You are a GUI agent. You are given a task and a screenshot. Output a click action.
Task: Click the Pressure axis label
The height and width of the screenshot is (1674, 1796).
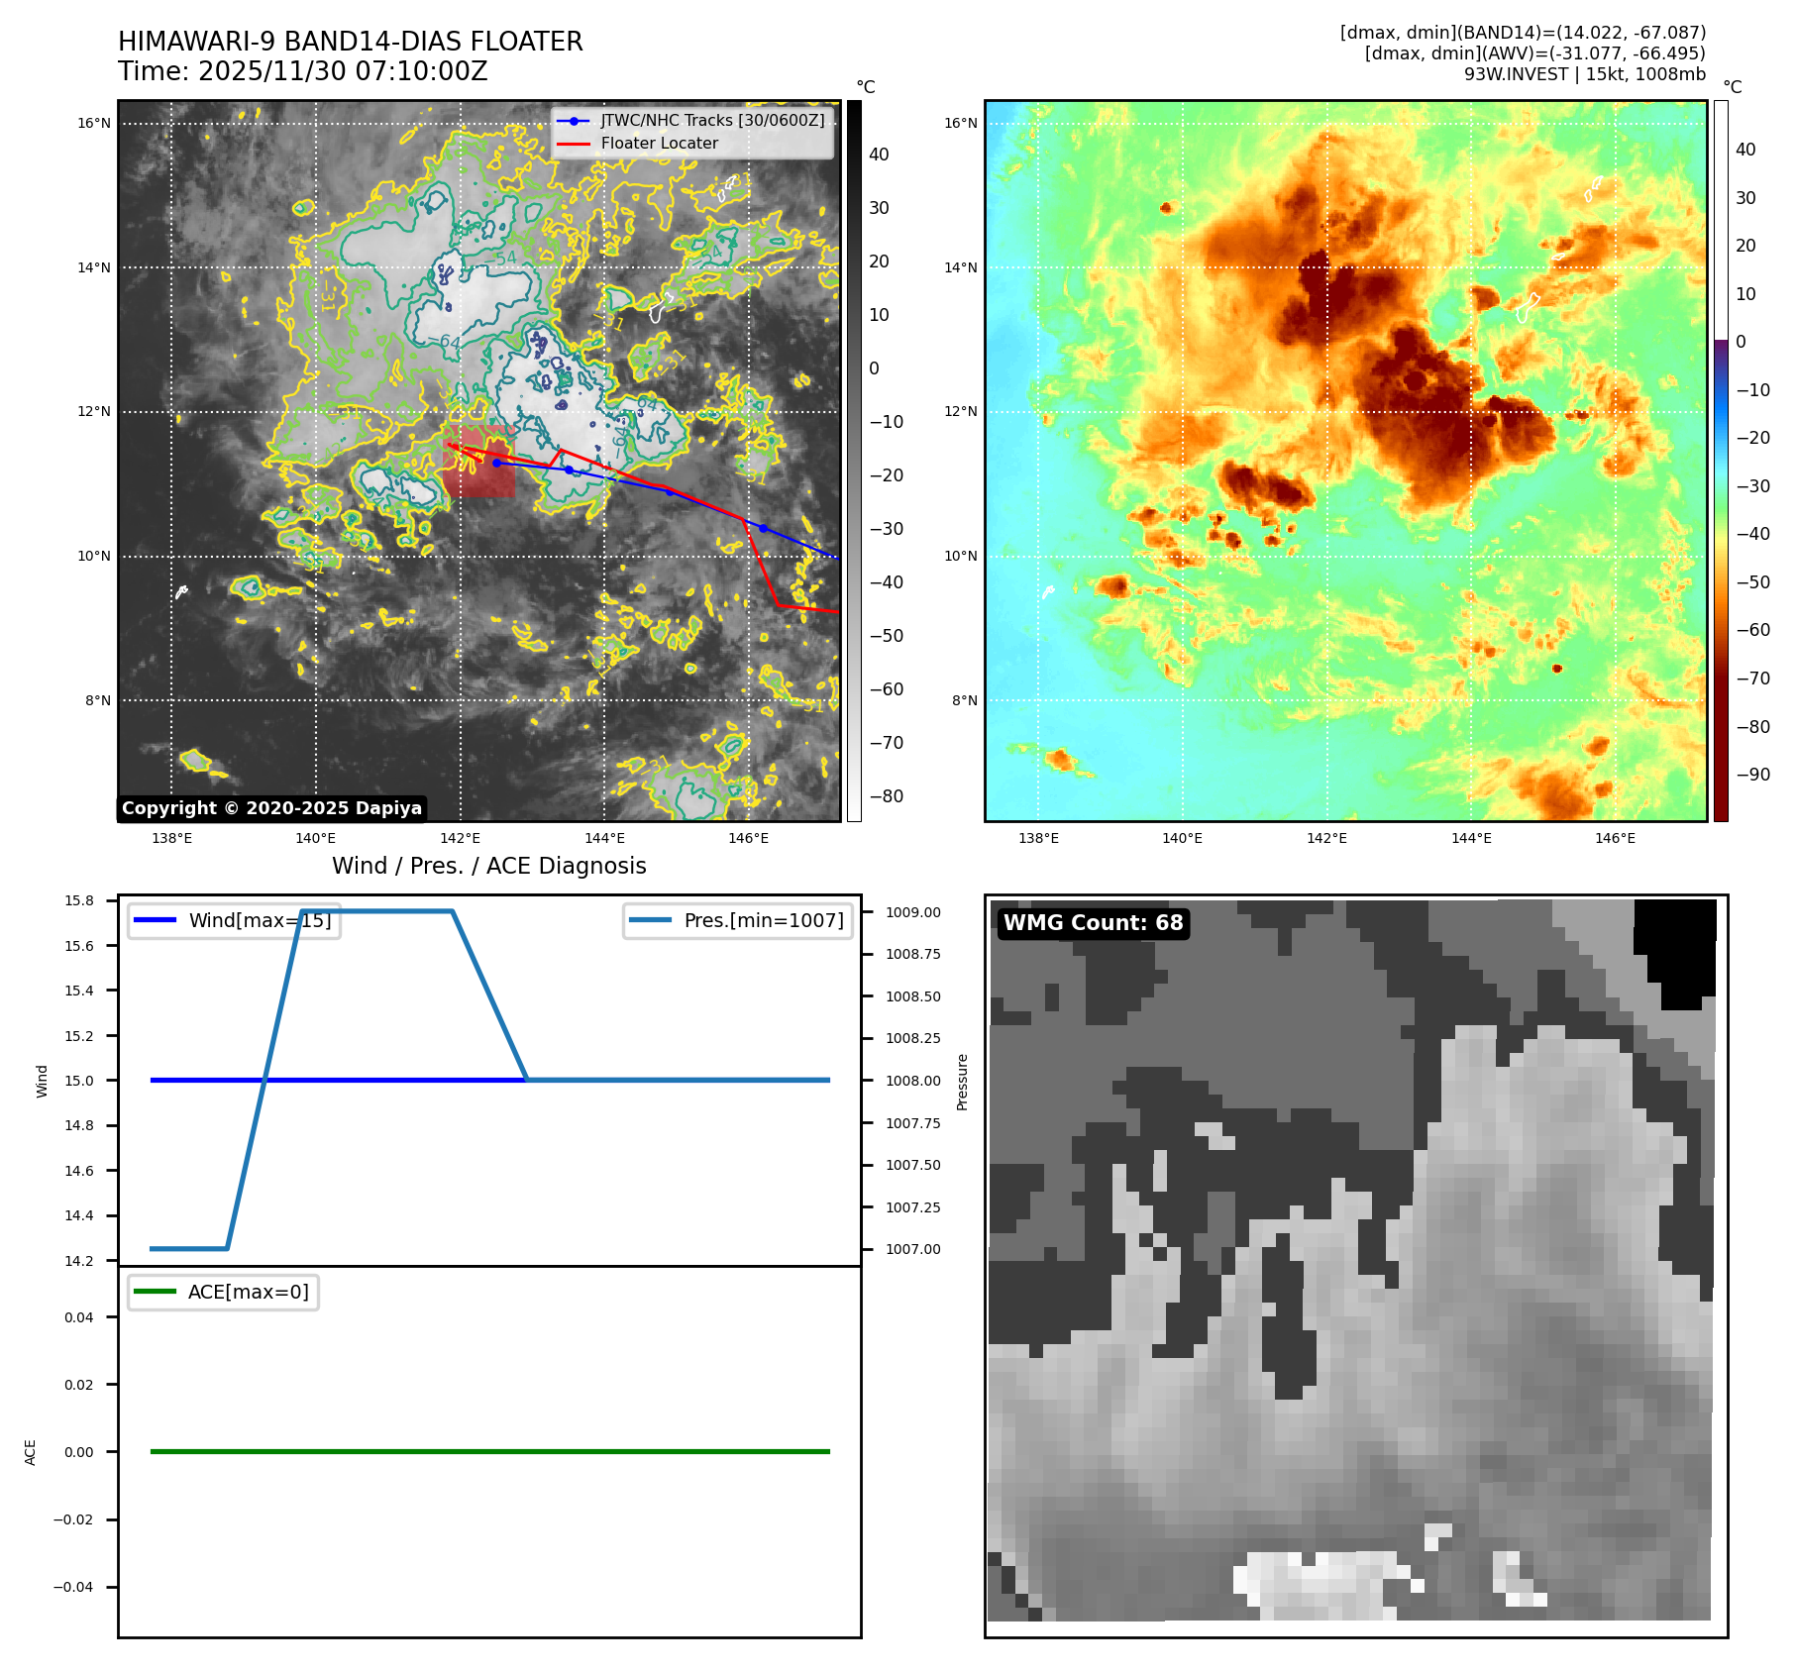click(x=962, y=1081)
